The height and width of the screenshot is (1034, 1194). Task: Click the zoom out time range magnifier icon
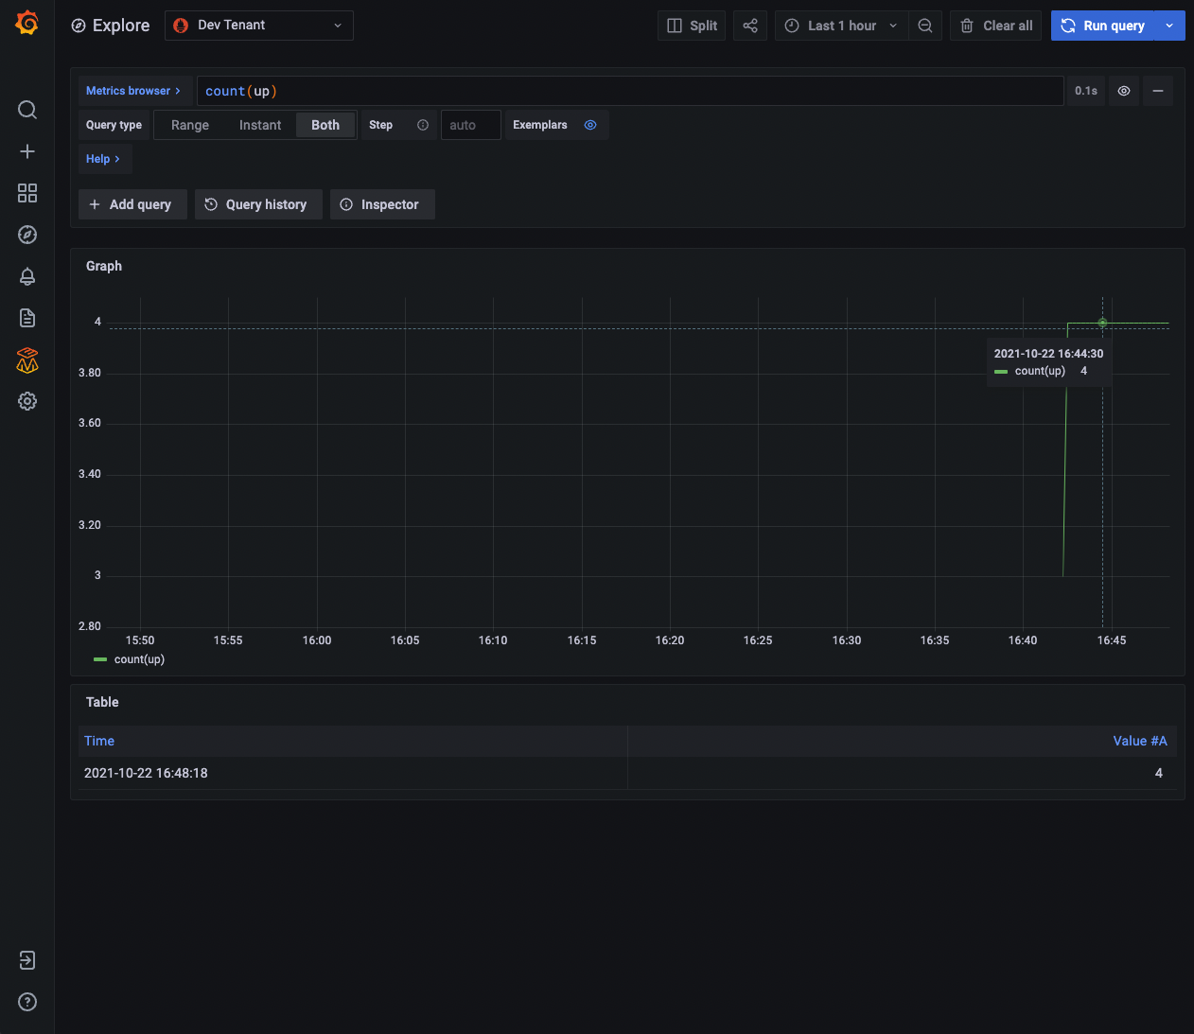(x=925, y=26)
